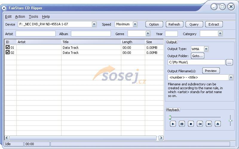Click the vertical volume slider handle
Image resolution: width=239 pixels, height=149 pixels.
[x=230, y=120]
